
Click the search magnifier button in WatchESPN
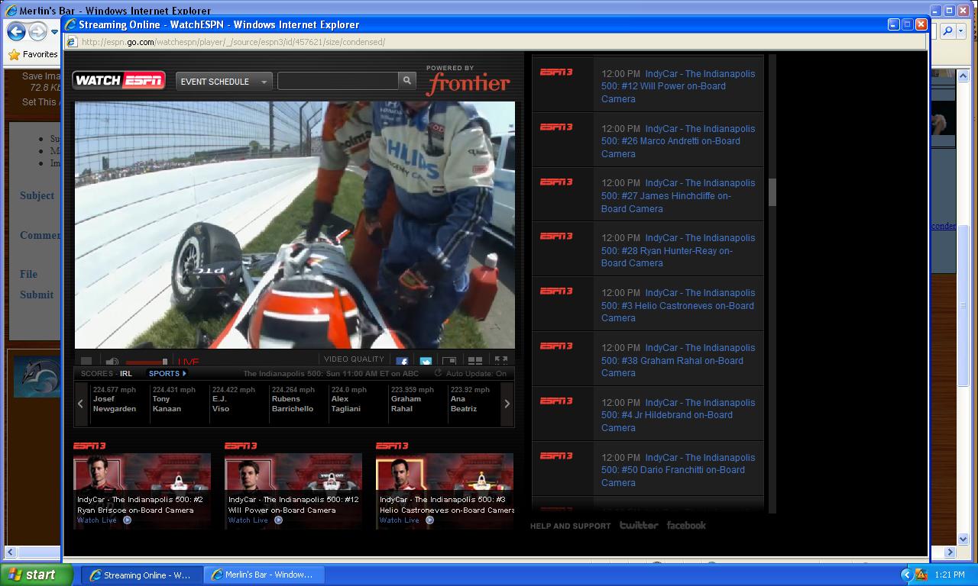click(x=407, y=80)
